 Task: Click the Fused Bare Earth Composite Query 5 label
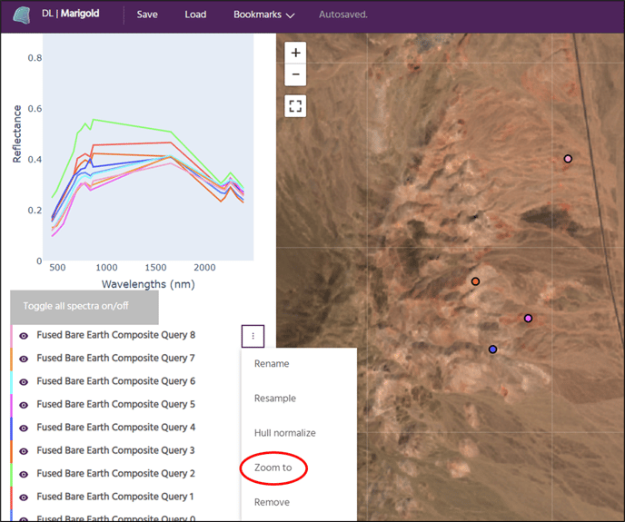116,405
